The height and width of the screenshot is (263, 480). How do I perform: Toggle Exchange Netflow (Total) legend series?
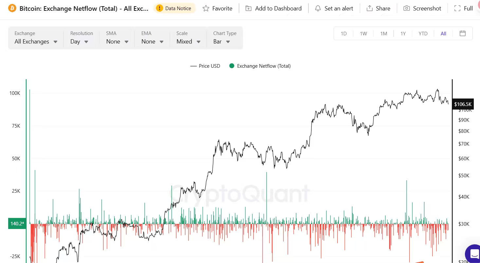[x=260, y=66]
